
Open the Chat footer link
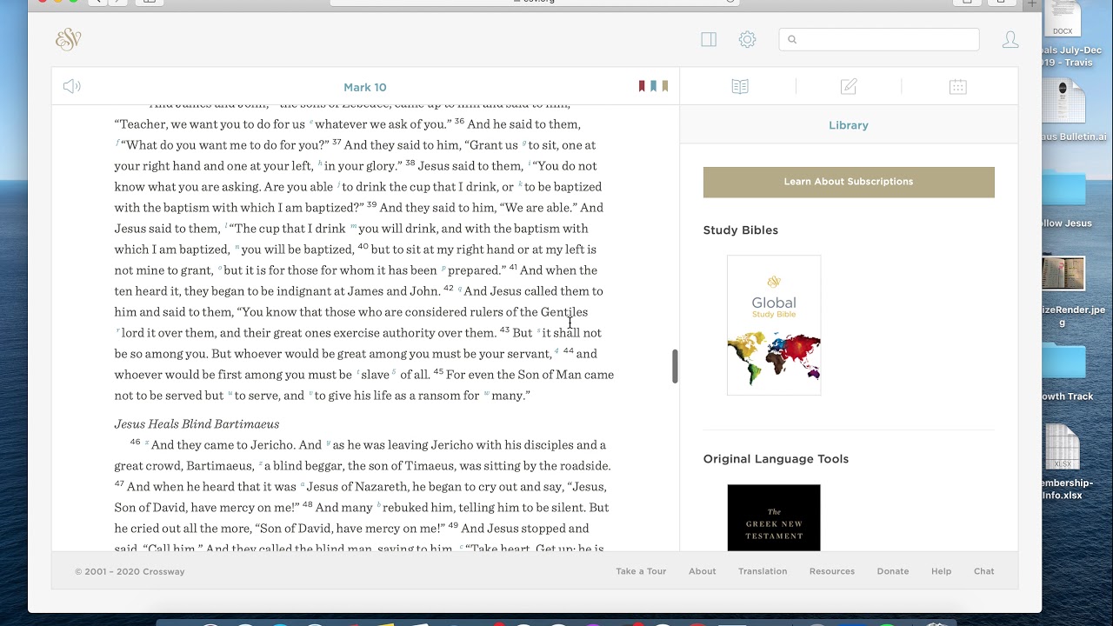pos(984,571)
